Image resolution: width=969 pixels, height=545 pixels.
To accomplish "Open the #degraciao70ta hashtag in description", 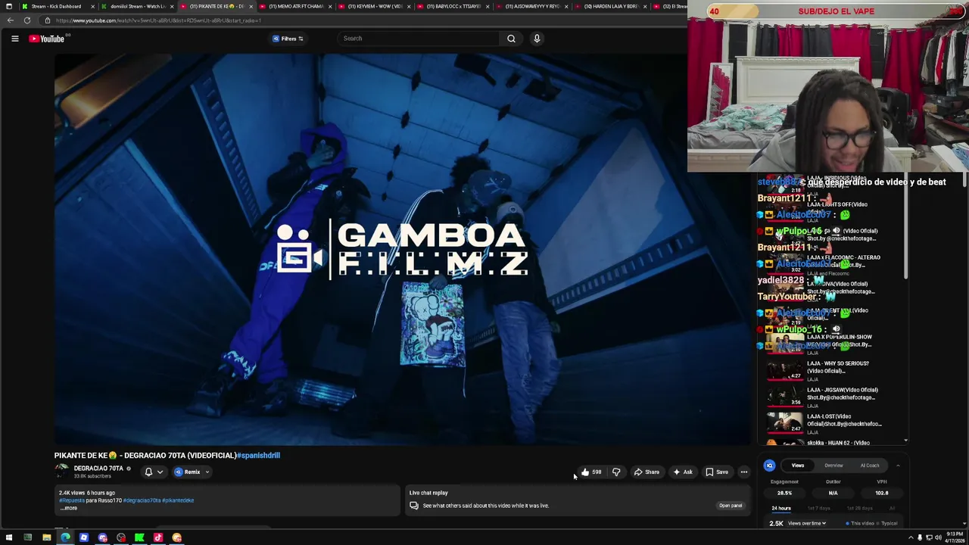I will point(142,500).
